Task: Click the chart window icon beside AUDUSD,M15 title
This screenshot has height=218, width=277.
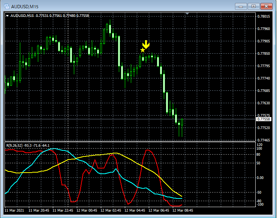Action: click(x=6, y=6)
